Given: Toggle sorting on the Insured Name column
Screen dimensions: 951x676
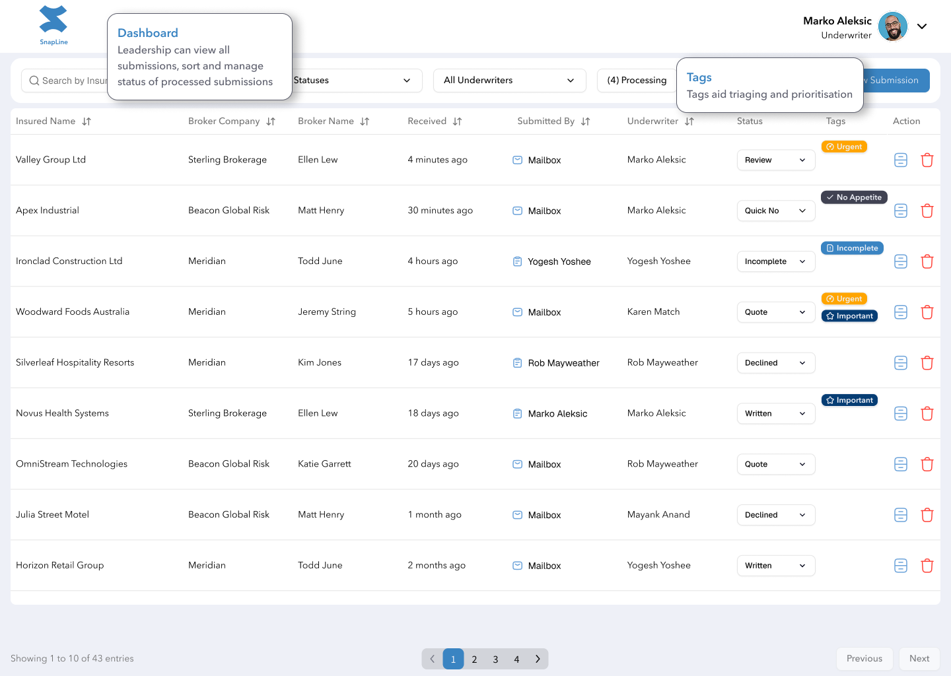Looking at the screenshot, I should [x=87, y=121].
